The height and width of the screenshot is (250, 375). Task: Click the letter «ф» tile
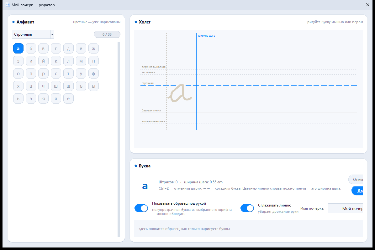93,74
